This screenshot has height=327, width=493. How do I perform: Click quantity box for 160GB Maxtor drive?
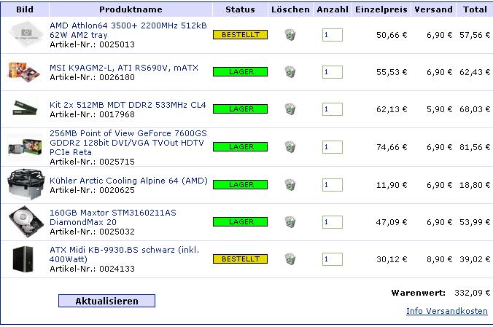333,222
